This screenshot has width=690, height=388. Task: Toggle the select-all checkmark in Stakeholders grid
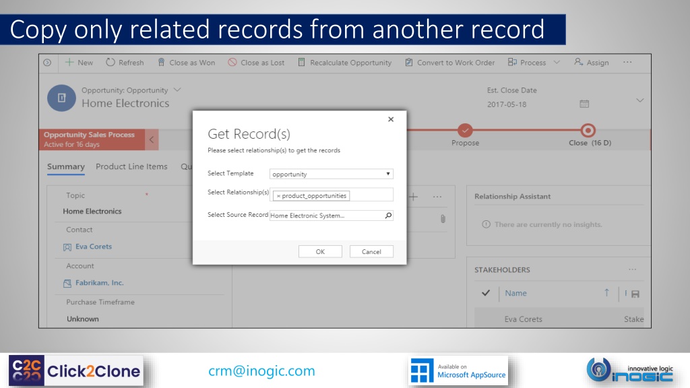486,293
